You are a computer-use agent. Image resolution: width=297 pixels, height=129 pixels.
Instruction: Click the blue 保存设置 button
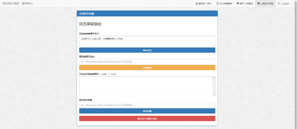click(147, 50)
